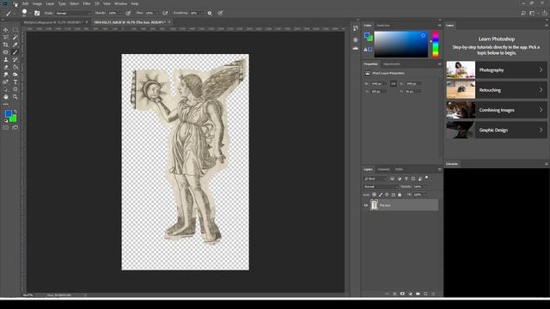Create a new layer in Layers panel
The width and height of the screenshot is (550, 309).
425,294
